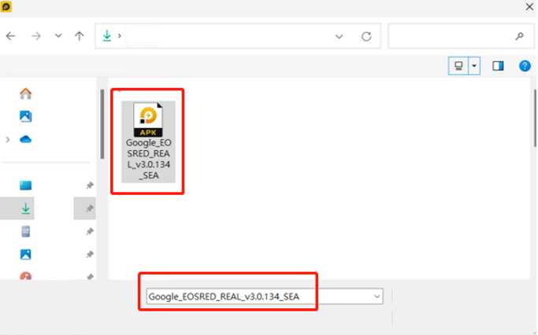Viewport: 538px width, 335px height.
Task: Open Pictures in the quick access list
Action: [x=26, y=254]
